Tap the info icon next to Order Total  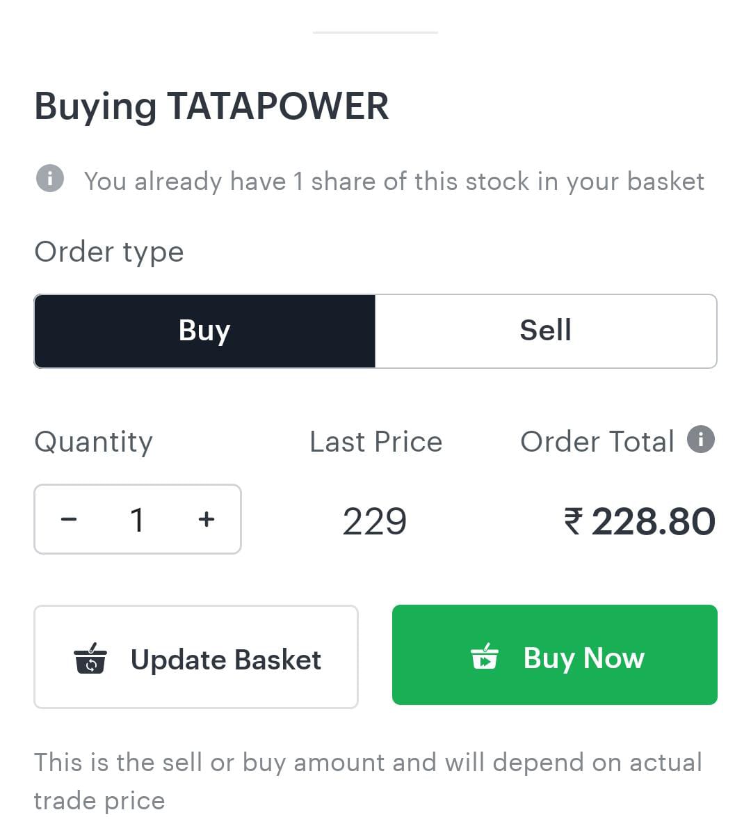tap(701, 439)
